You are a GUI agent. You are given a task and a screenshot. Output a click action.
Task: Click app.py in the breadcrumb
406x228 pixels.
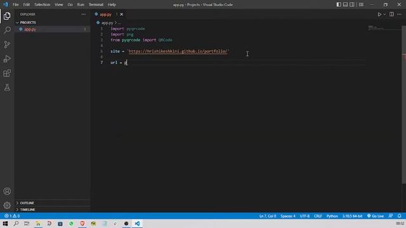(107, 23)
